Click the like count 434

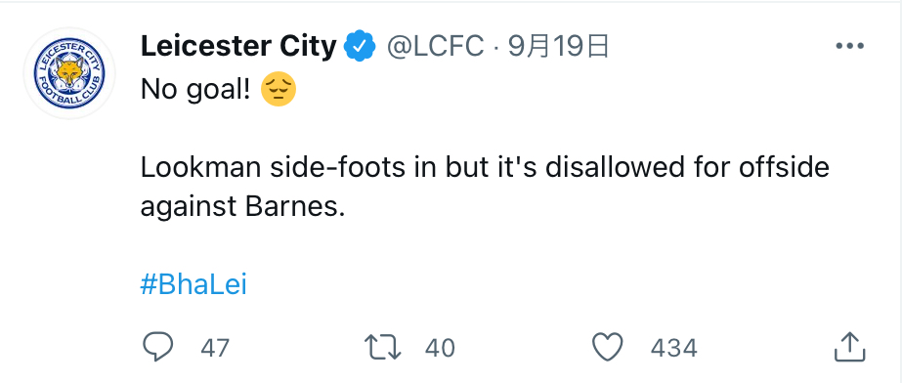tap(673, 348)
